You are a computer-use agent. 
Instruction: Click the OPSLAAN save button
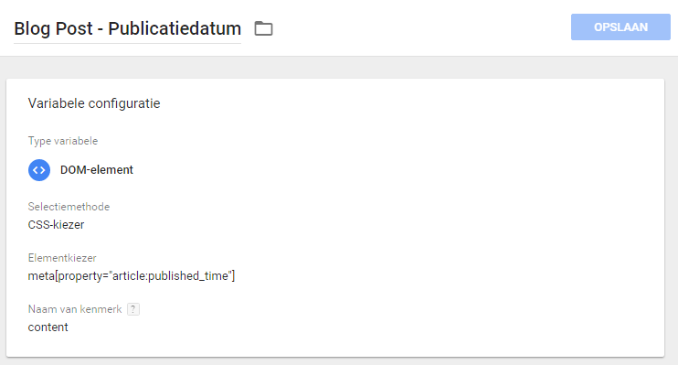(620, 27)
